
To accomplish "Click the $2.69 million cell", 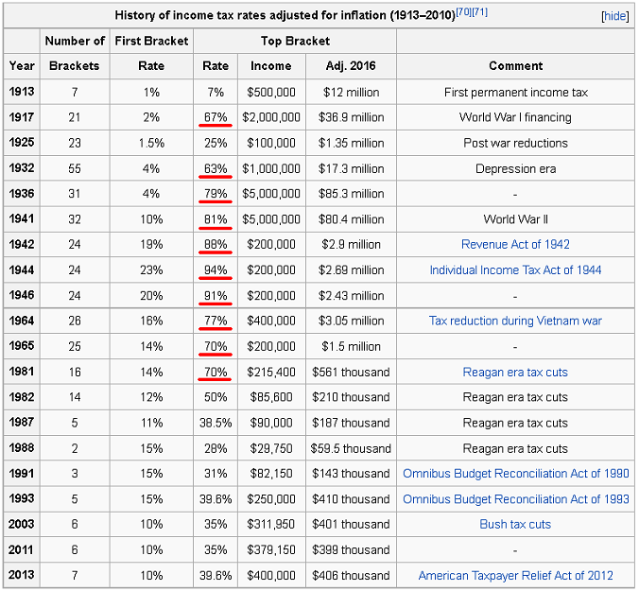I will pyautogui.click(x=351, y=269).
